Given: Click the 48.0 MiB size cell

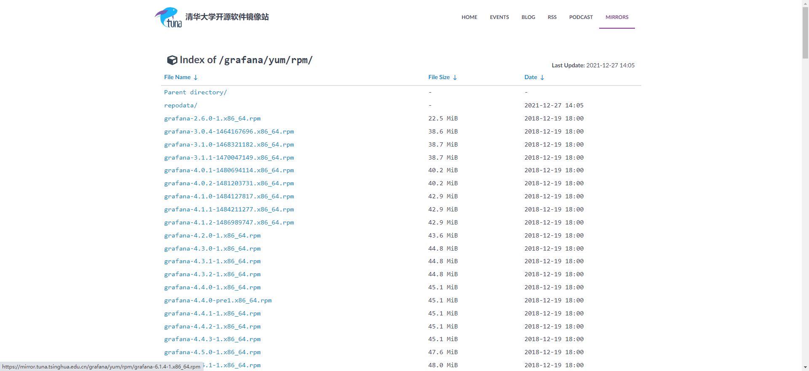Looking at the screenshot, I should click(443, 365).
